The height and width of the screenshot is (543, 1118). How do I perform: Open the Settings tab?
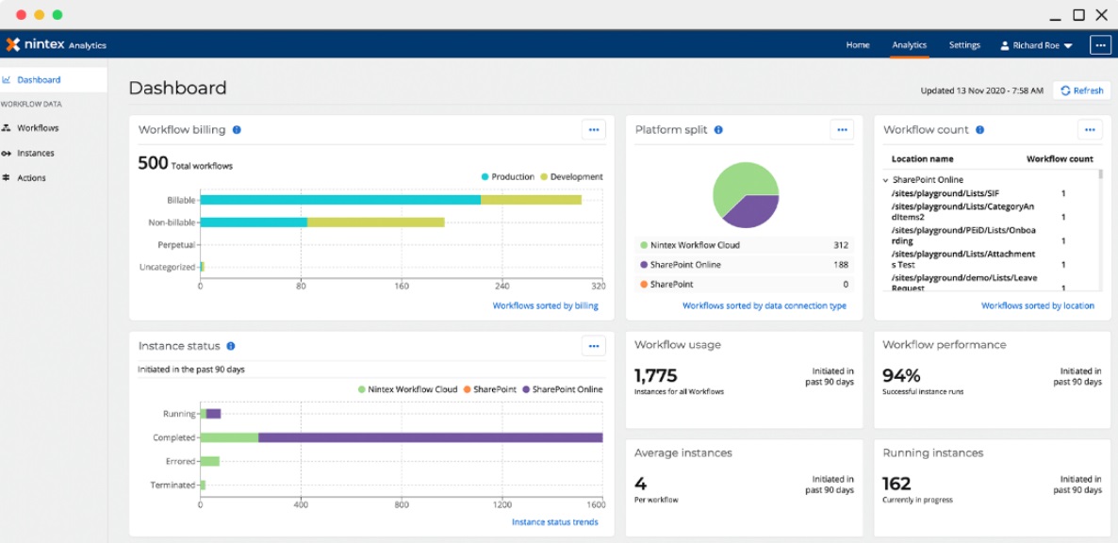tap(964, 45)
